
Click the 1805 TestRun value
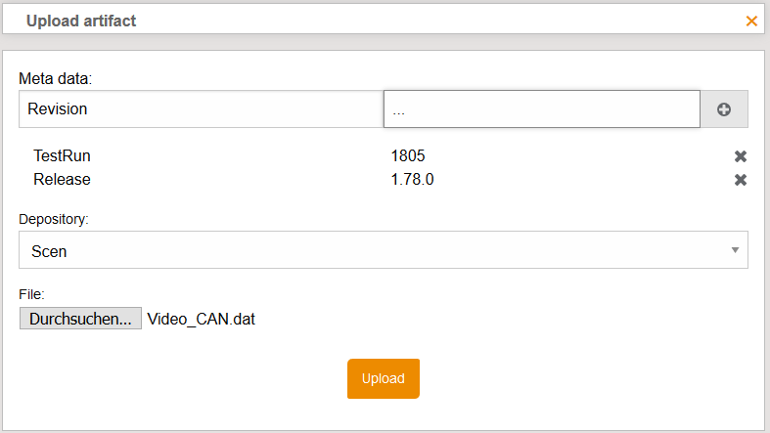[x=408, y=155]
